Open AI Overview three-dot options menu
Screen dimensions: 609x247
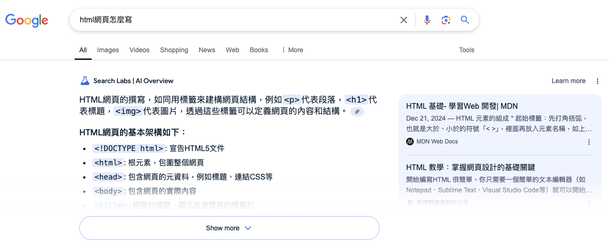click(x=598, y=81)
